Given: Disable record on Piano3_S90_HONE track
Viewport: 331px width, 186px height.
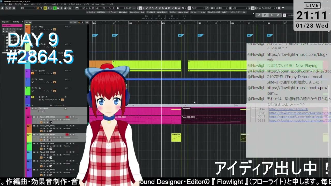Looking at the screenshot, I should [67, 135].
